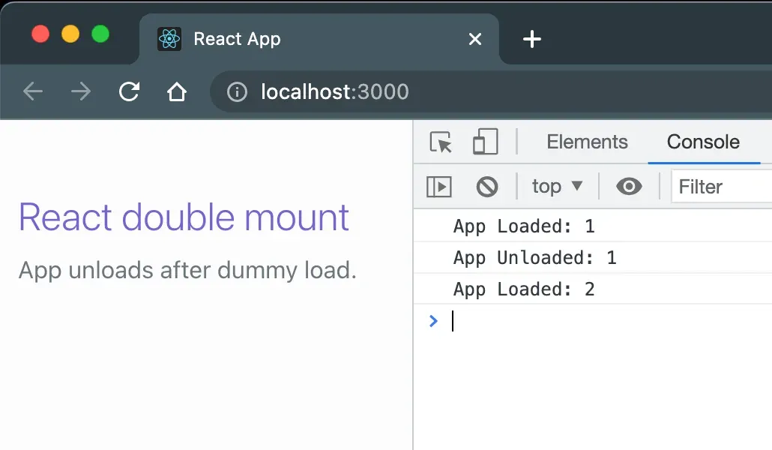This screenshot has height=450, width=772.
Task: Show the console sidebar
Action: pos(438,187)
